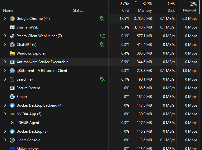Click the Search row efficiency leaf icon

coord(102,79)
